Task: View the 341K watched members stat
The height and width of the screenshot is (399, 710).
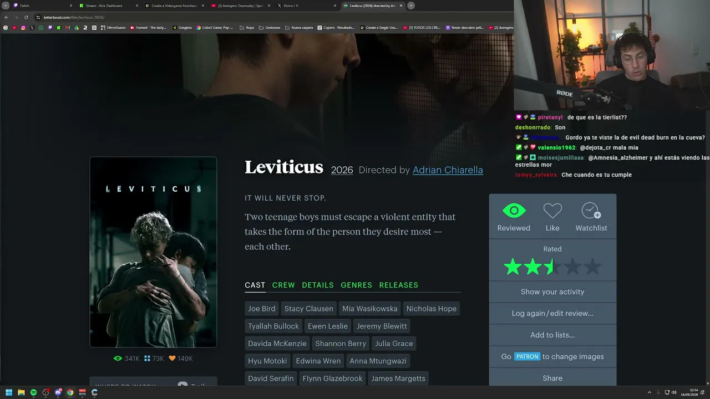Action: [126, 359]
